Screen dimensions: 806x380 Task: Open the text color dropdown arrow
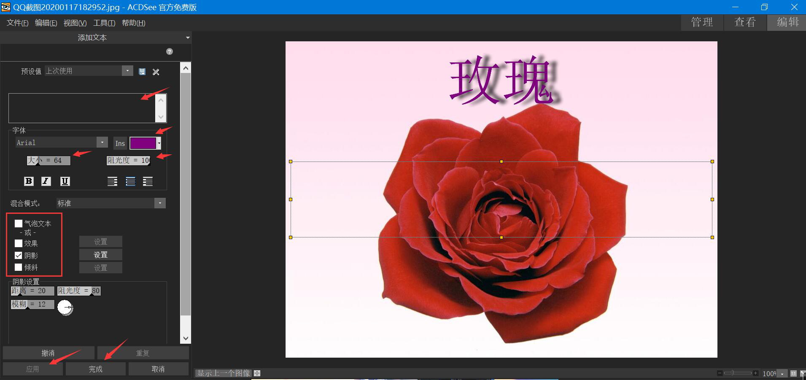pyautogui.click(x=159, y=143)
